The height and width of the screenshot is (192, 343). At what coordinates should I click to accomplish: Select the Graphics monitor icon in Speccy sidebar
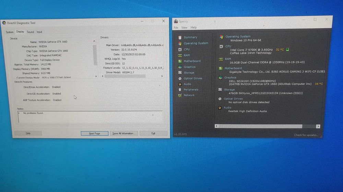click(180, 67)
